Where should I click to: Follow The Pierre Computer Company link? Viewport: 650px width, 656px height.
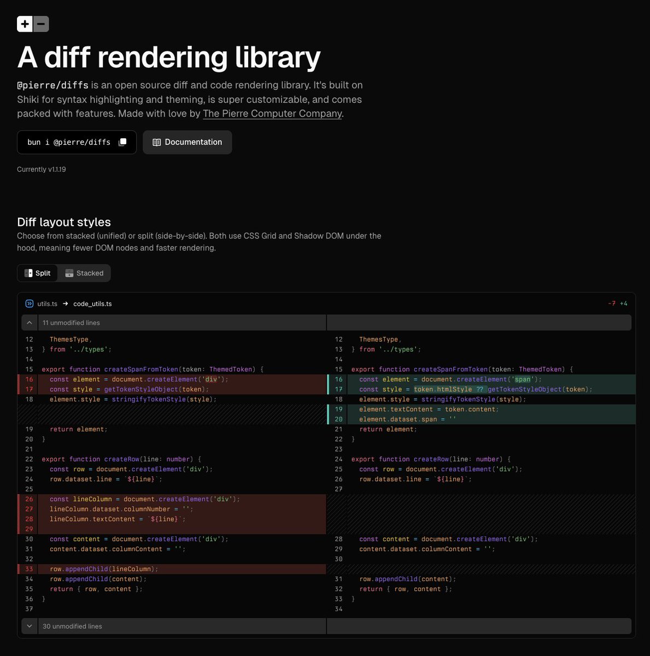click(x=272, y=113)
